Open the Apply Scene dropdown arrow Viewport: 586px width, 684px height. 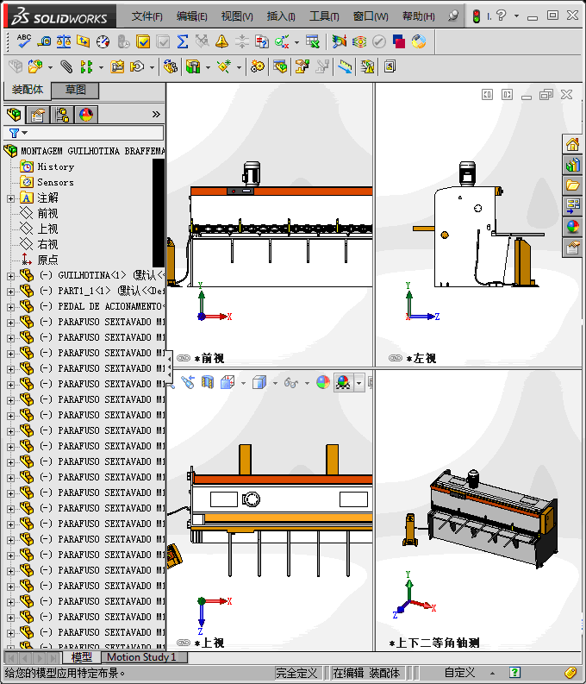[359, 383]
